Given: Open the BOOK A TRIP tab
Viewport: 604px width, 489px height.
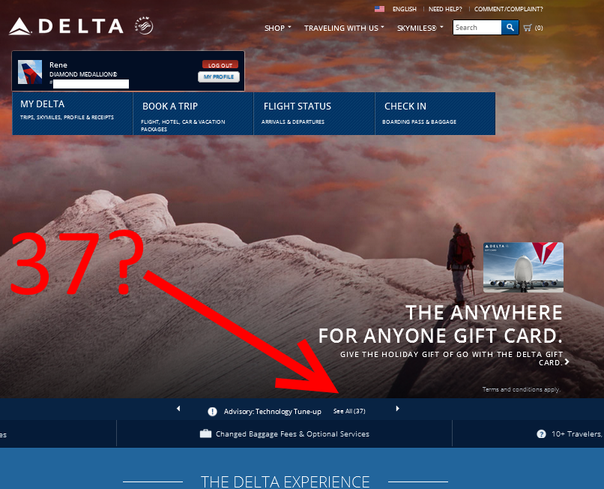Looking at the screenshot, I should tap(193, 114).
